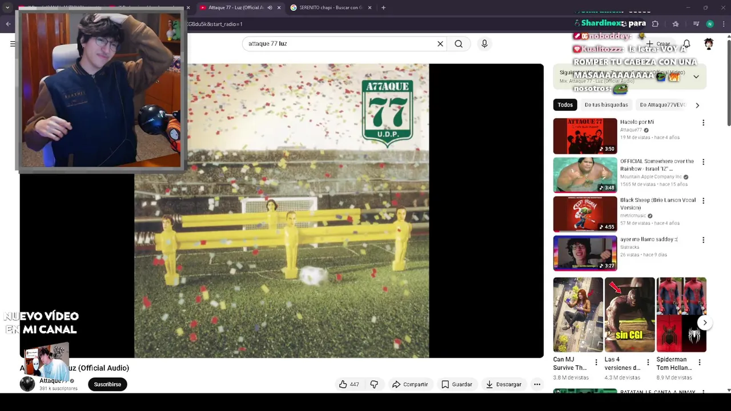Click ayer me llamo saddey thumbnail

click(585, 253)
